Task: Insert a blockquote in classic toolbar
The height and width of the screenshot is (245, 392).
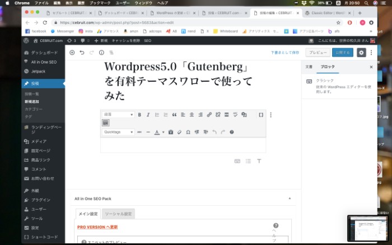Action: 174,115
